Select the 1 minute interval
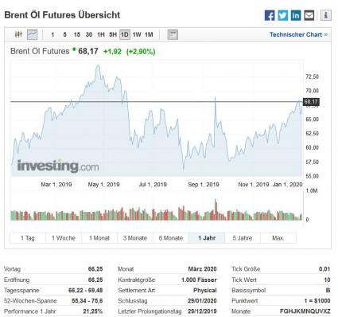 (52, 34)
